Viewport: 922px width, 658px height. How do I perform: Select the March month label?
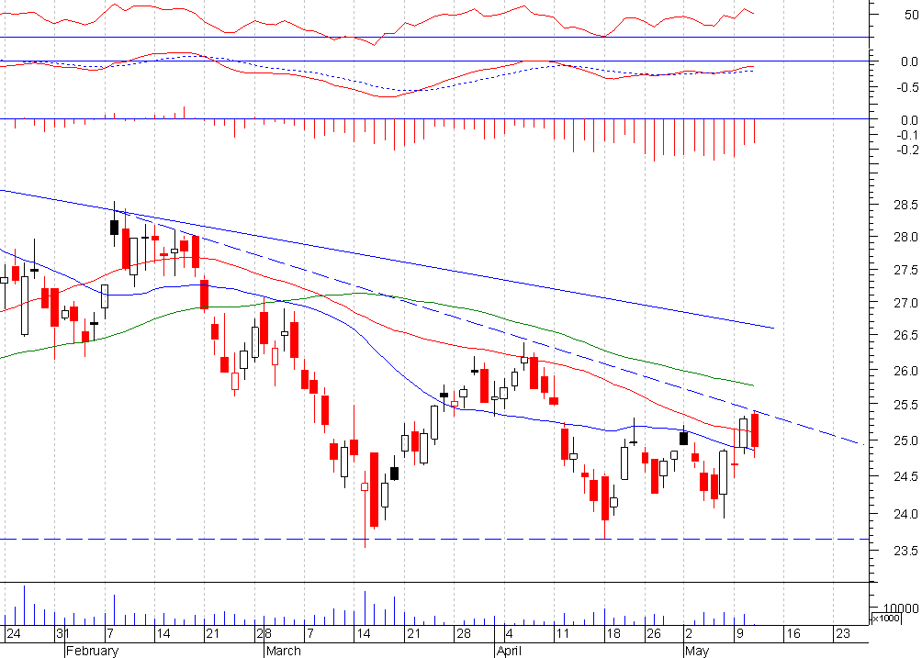(284, 651)
